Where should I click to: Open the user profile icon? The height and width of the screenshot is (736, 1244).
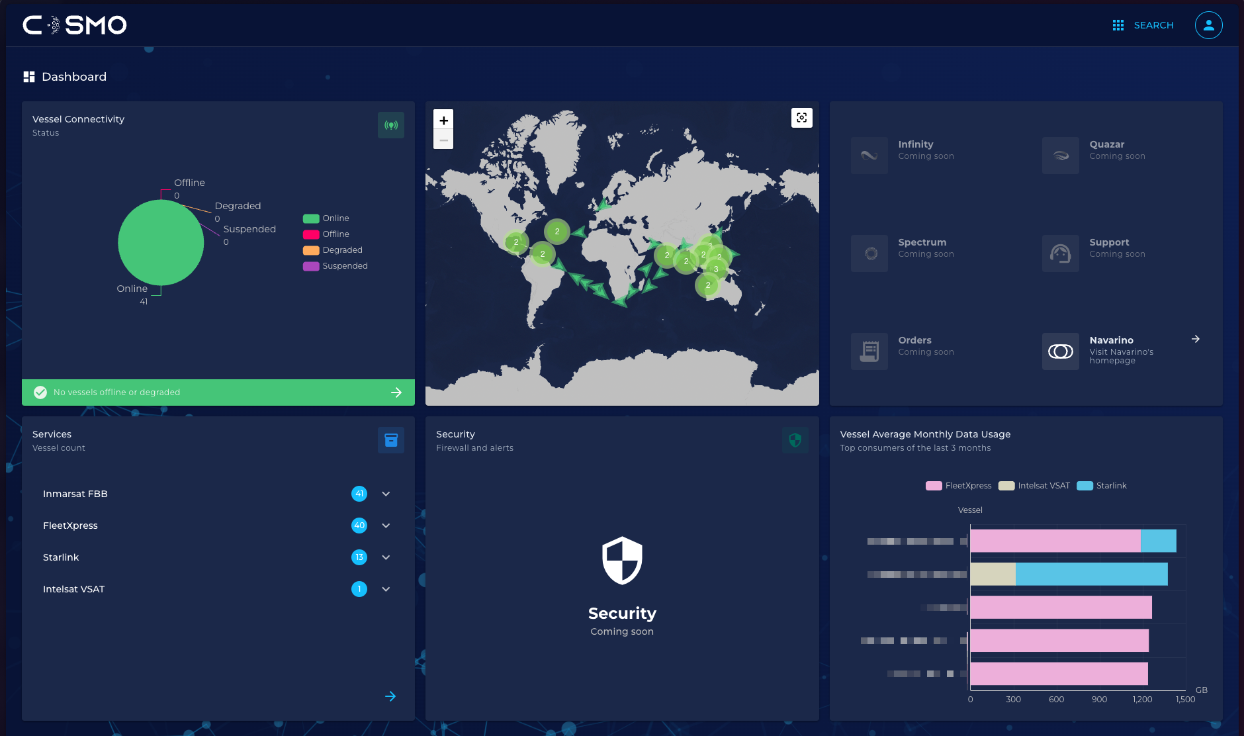point(1208,25)
